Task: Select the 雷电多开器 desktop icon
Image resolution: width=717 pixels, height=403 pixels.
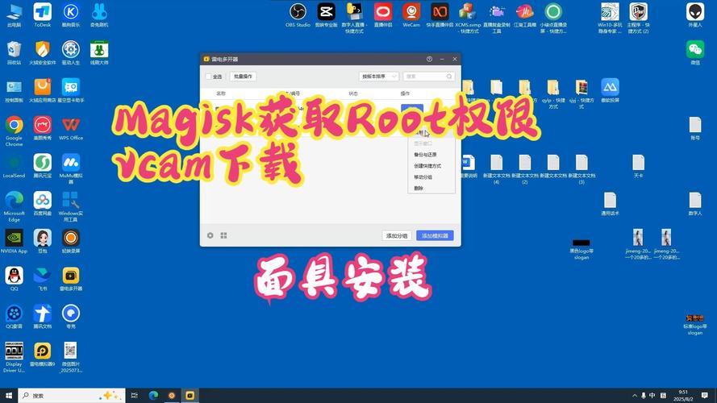Action: tap(71, 279)
